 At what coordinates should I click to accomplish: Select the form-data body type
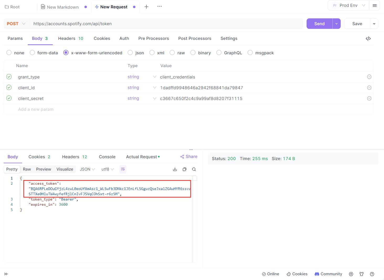tap(32, 53)
